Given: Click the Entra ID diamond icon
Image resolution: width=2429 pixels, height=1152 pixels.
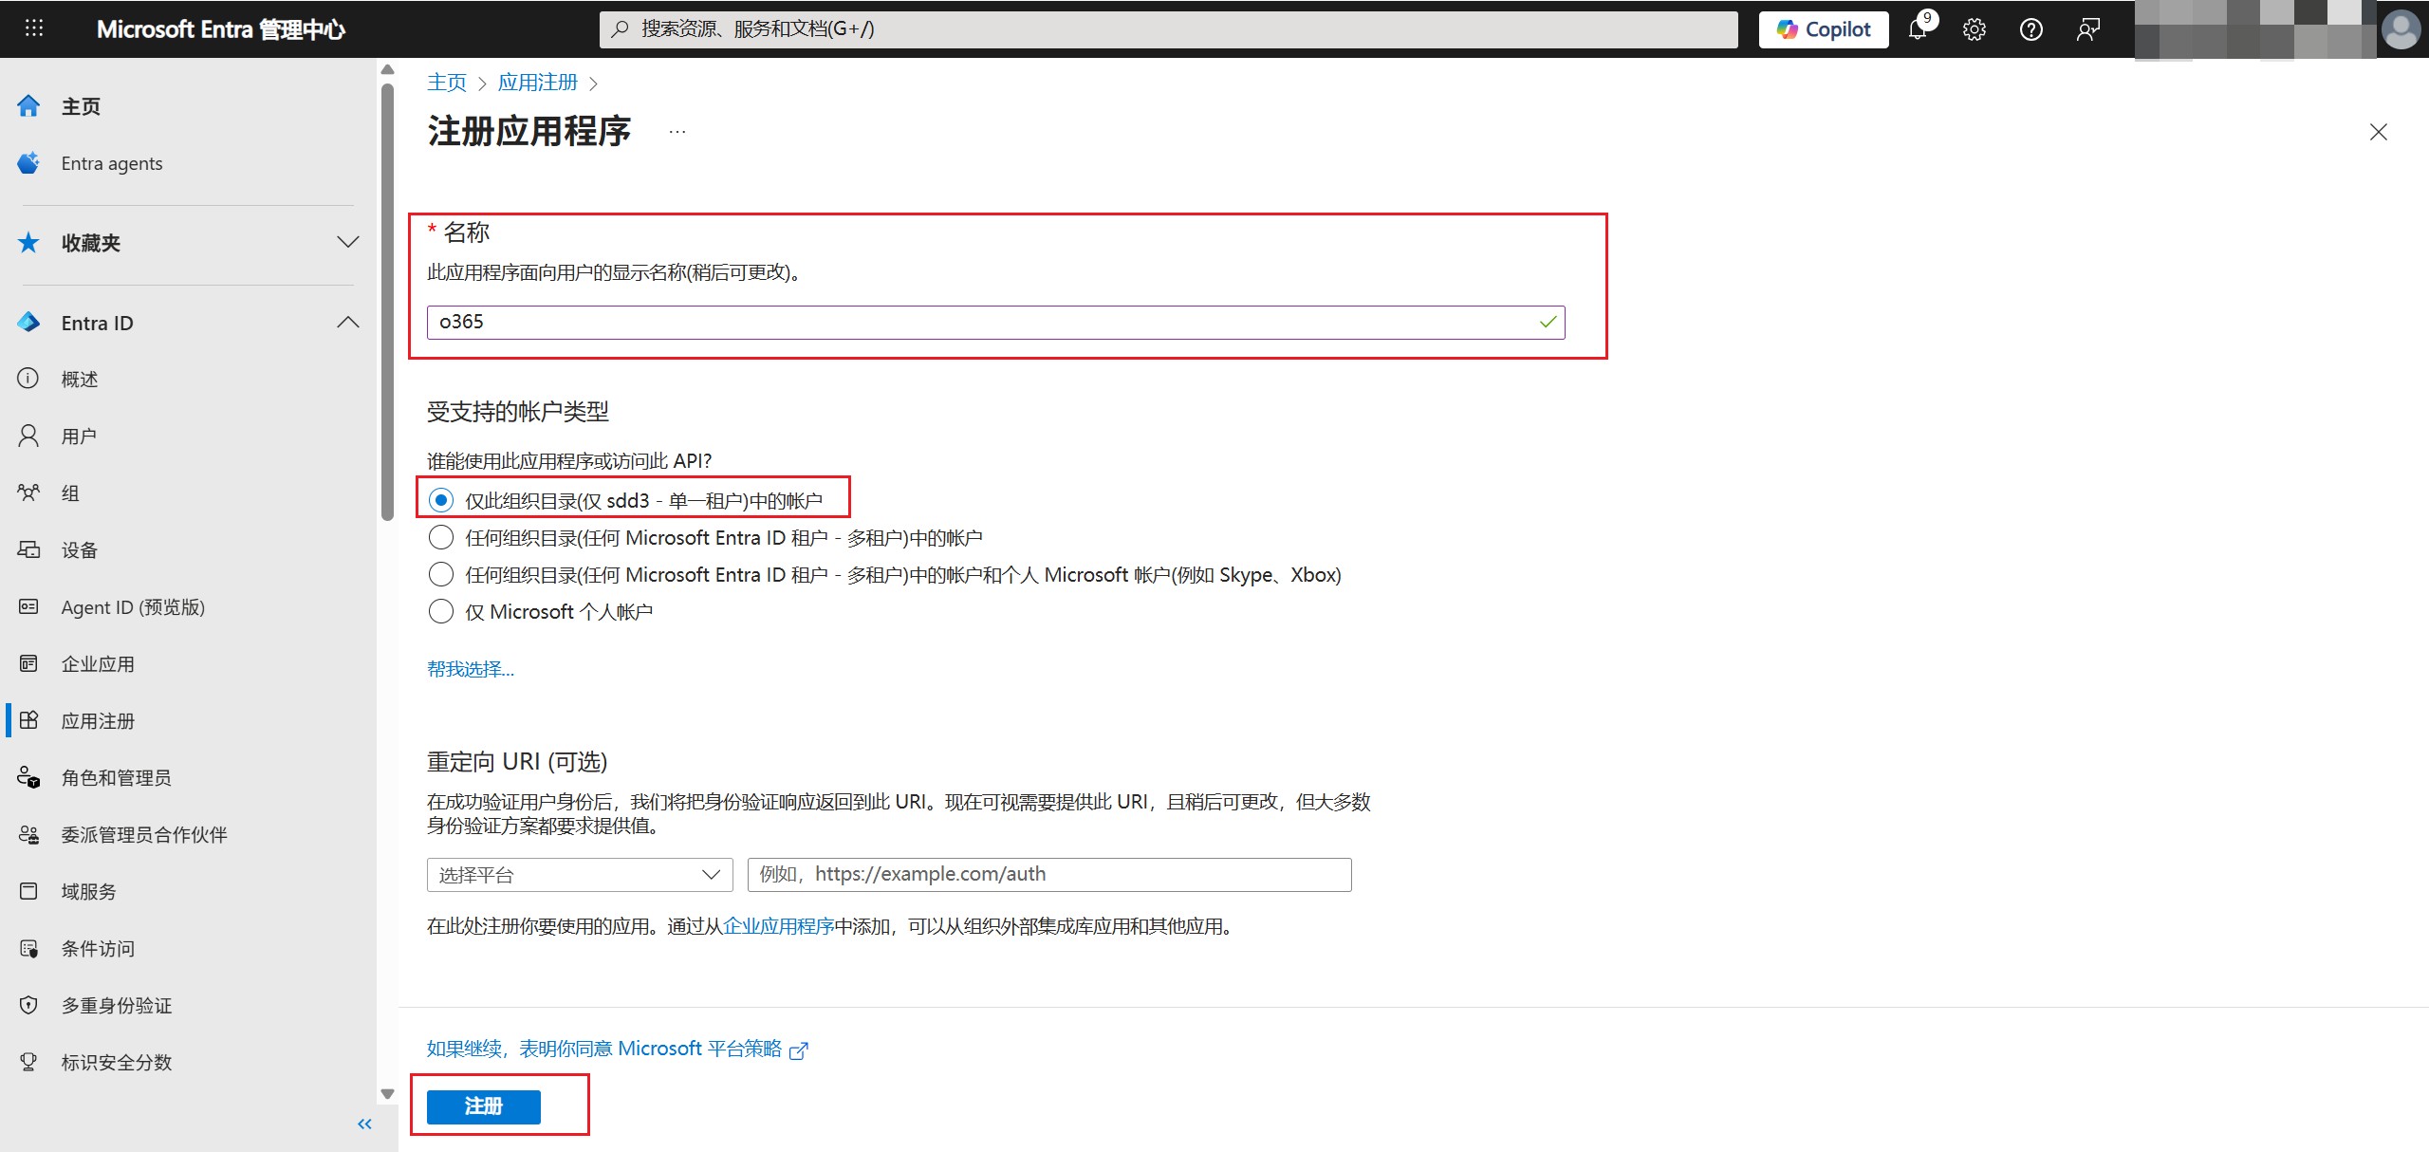Looking at the screenshot, I should click(x=28, y=323).
